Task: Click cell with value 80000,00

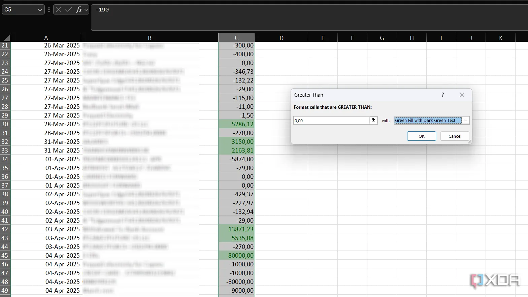Action: 236,256
